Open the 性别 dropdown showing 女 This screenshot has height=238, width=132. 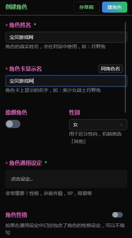click(x=98, y=125)
